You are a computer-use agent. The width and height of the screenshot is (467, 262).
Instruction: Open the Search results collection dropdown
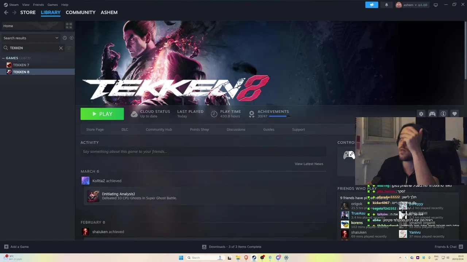click(31, 38)
